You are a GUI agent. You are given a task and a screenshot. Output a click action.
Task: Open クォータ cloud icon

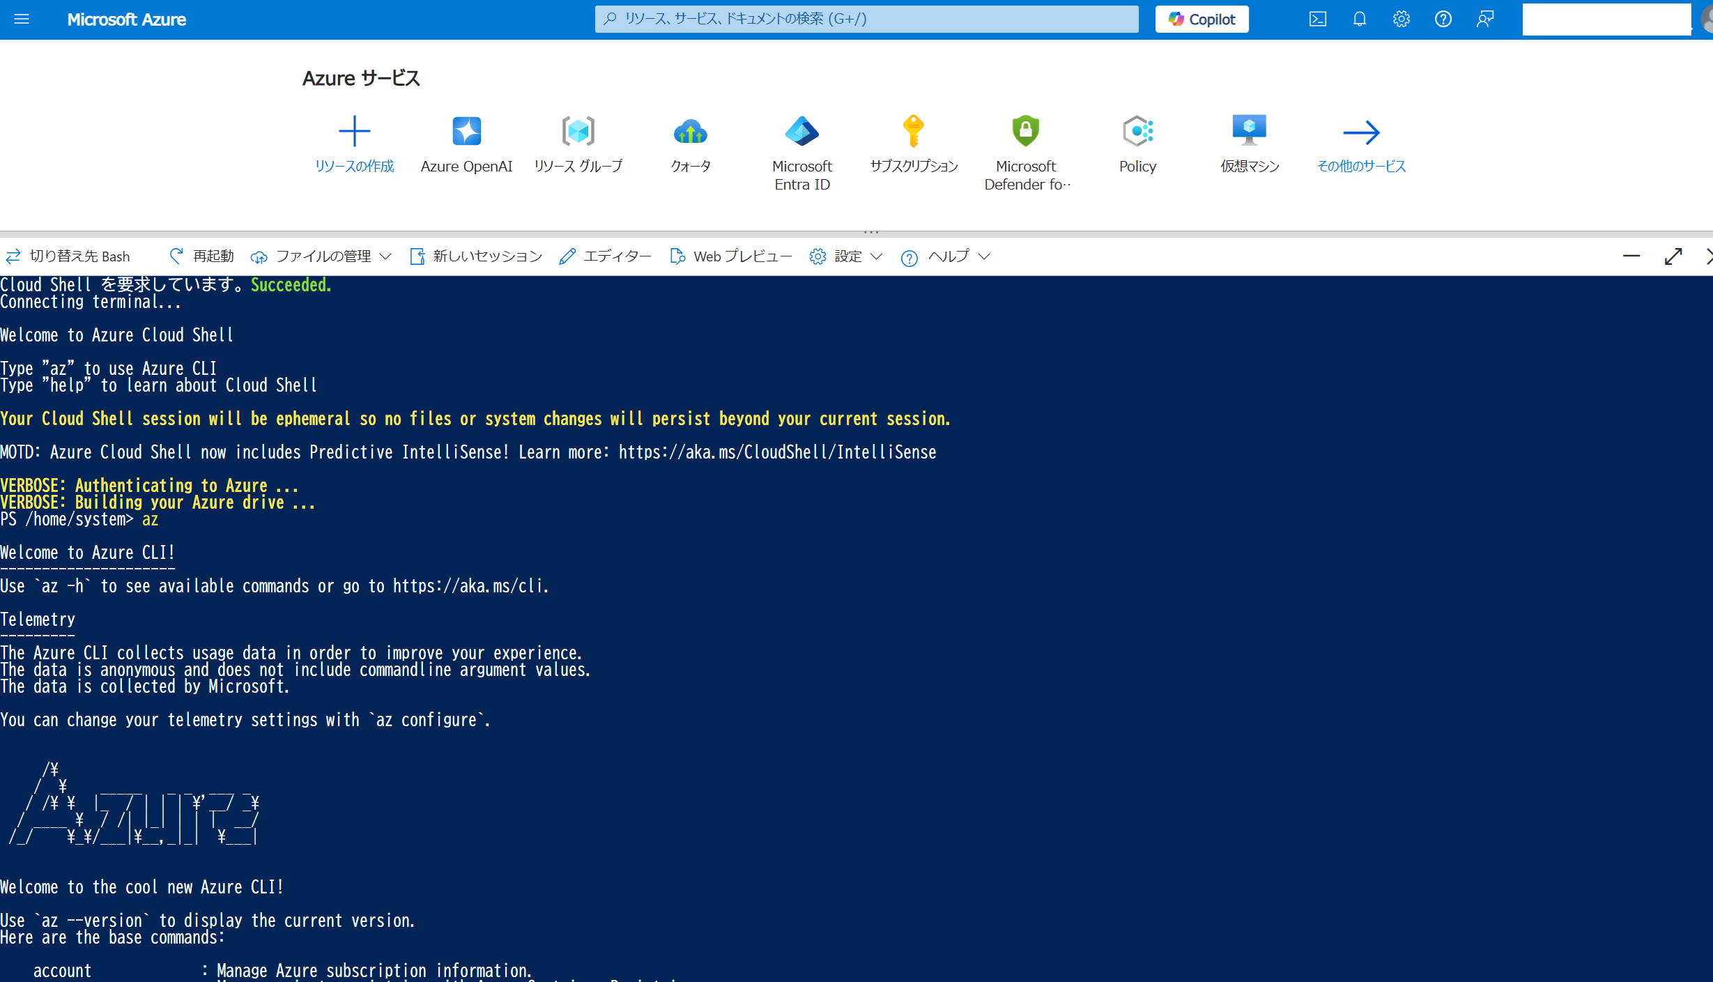pyautogui.click(x=690, y=131)
